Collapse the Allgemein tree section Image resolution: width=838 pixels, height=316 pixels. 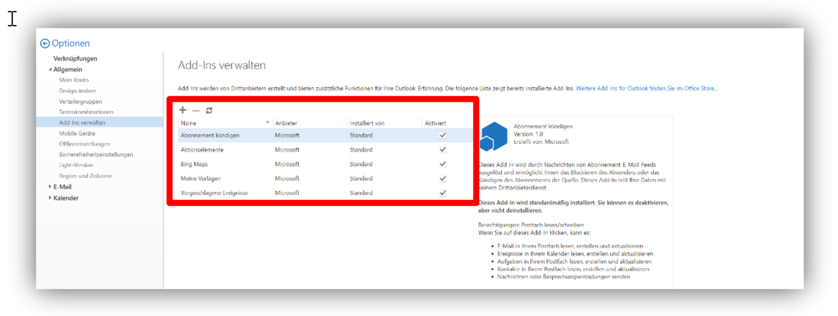click(x=50, y=69)
